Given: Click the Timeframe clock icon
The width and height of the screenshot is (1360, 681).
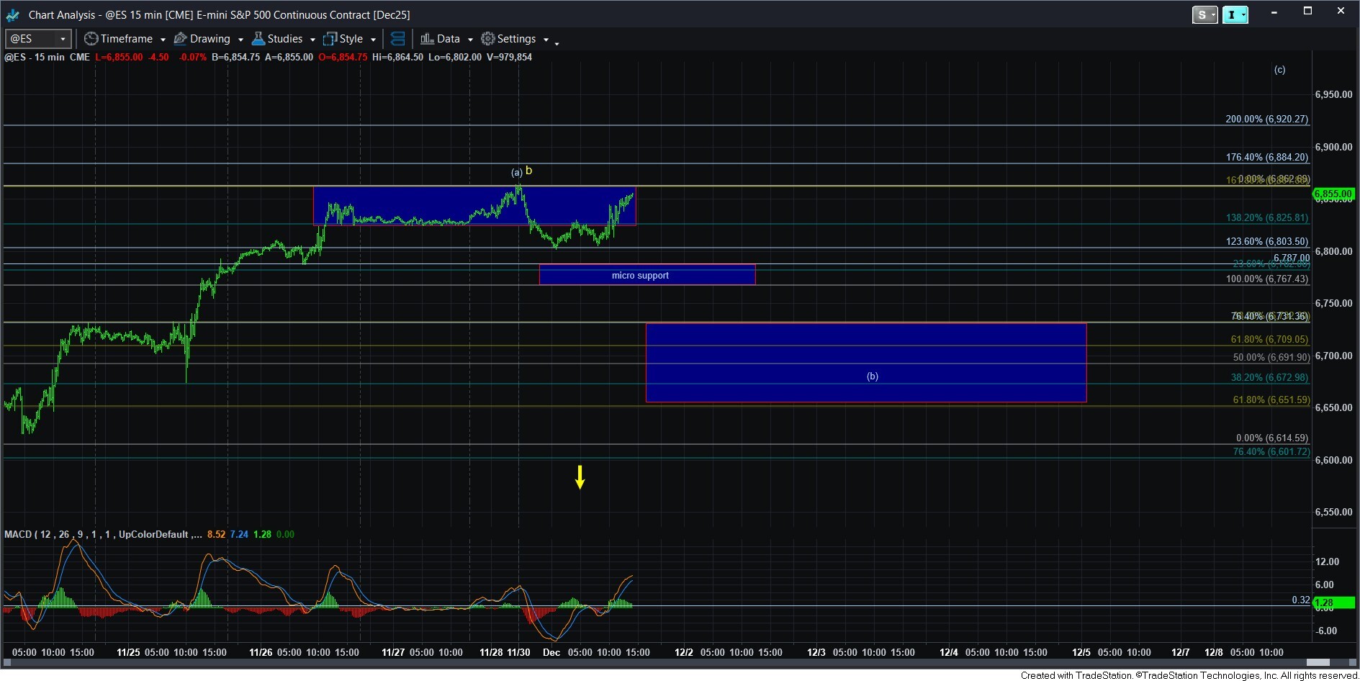Looking at the screenshot, I should [x=91, y=39].
